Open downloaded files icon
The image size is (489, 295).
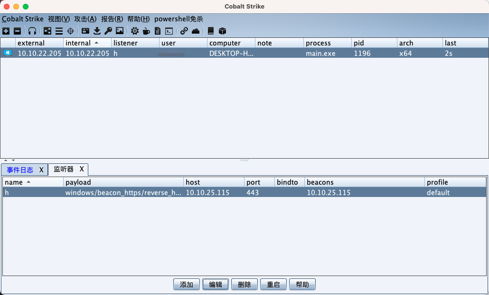coord(97,31)
